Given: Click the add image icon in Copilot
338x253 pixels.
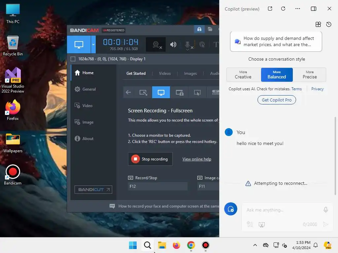Looking at the screenshot, I should point(250,224).
